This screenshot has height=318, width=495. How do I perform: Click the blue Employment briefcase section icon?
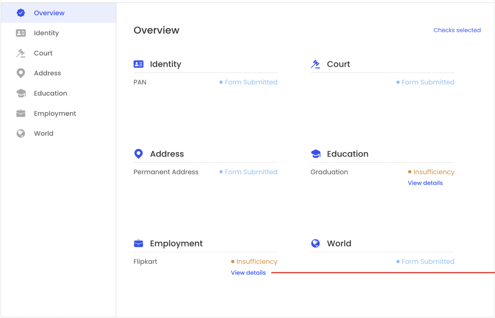(x=138, y=243)
